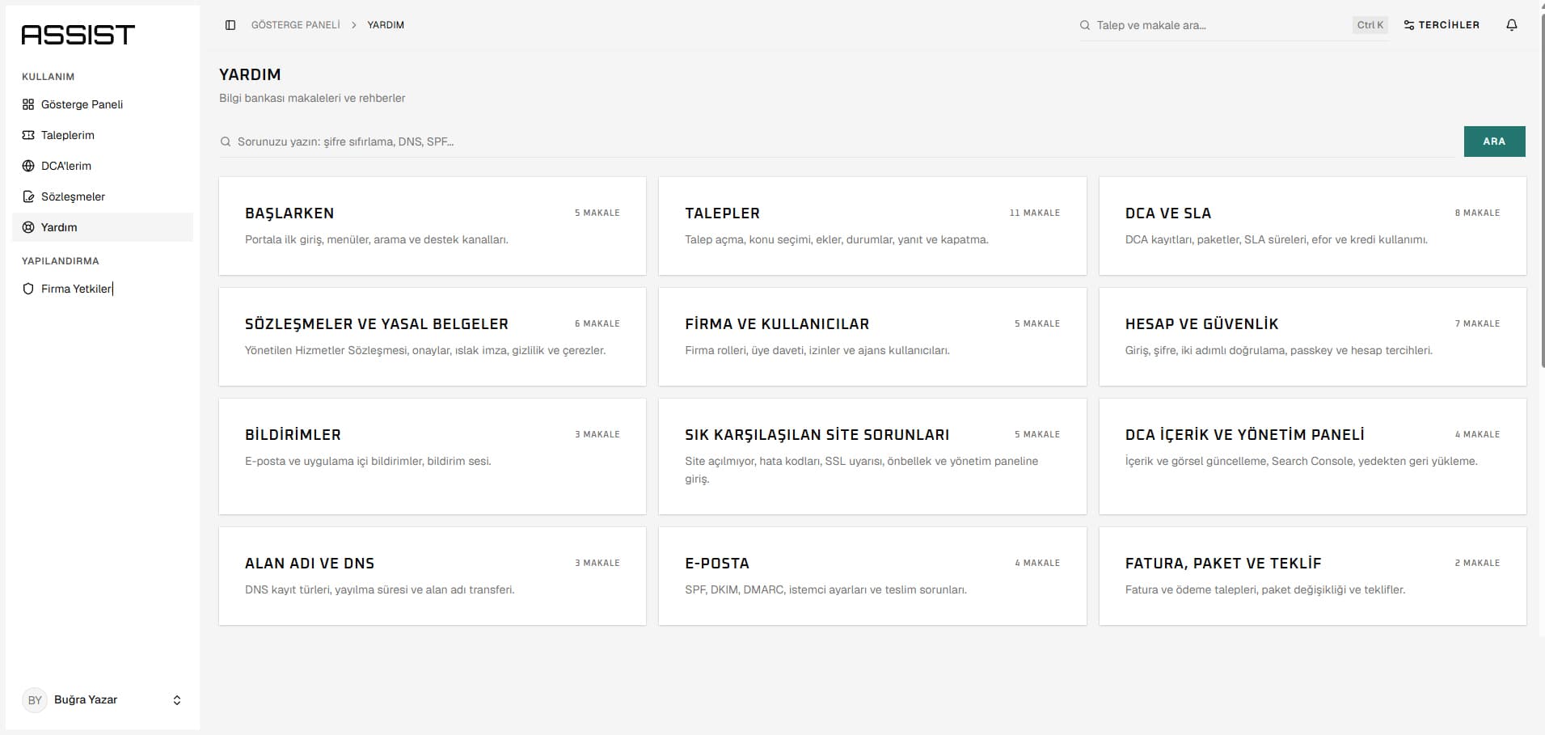Click the Sözleşmeler document icon
Screen dimensions: 1545x735
[x=28, y=196]
